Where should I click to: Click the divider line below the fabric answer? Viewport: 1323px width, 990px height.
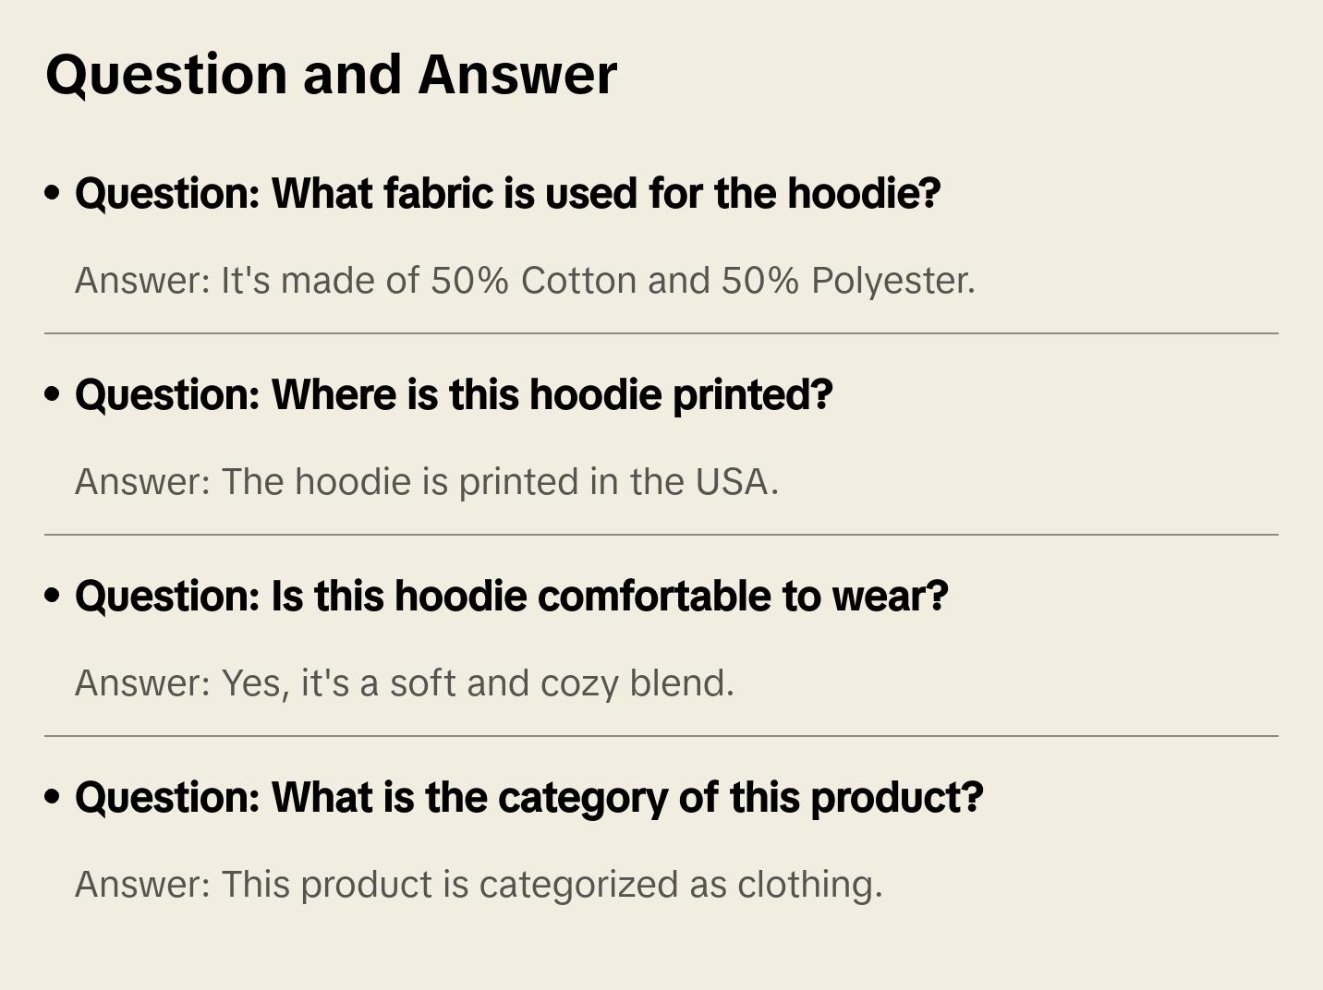tap(661, 333)
